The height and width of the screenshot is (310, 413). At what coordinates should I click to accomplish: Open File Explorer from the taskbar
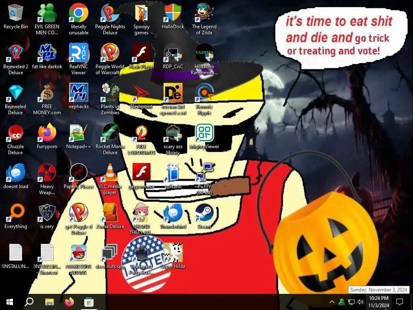tap(49, 302)
